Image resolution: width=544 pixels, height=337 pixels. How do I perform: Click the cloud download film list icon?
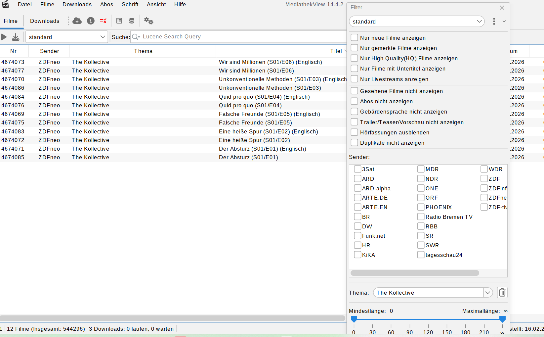click(77, 21)
